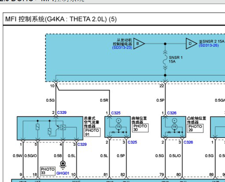Open the SD313-26 reference link

(x=209, y=45)
